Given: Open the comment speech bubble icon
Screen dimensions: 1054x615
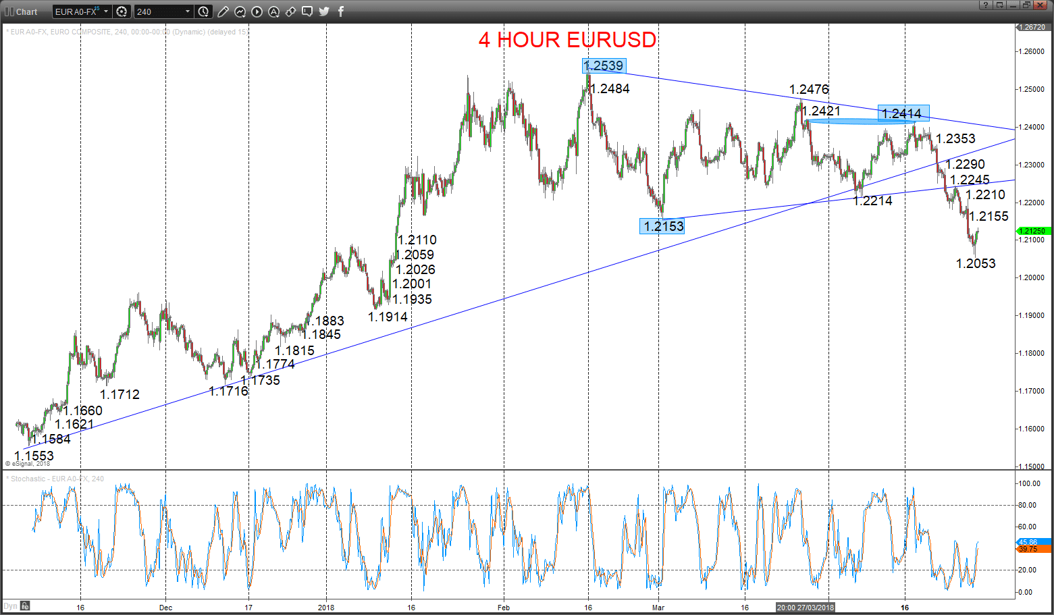Looking at the screenshot, I should pyautogui.click(x=307, y=11).
